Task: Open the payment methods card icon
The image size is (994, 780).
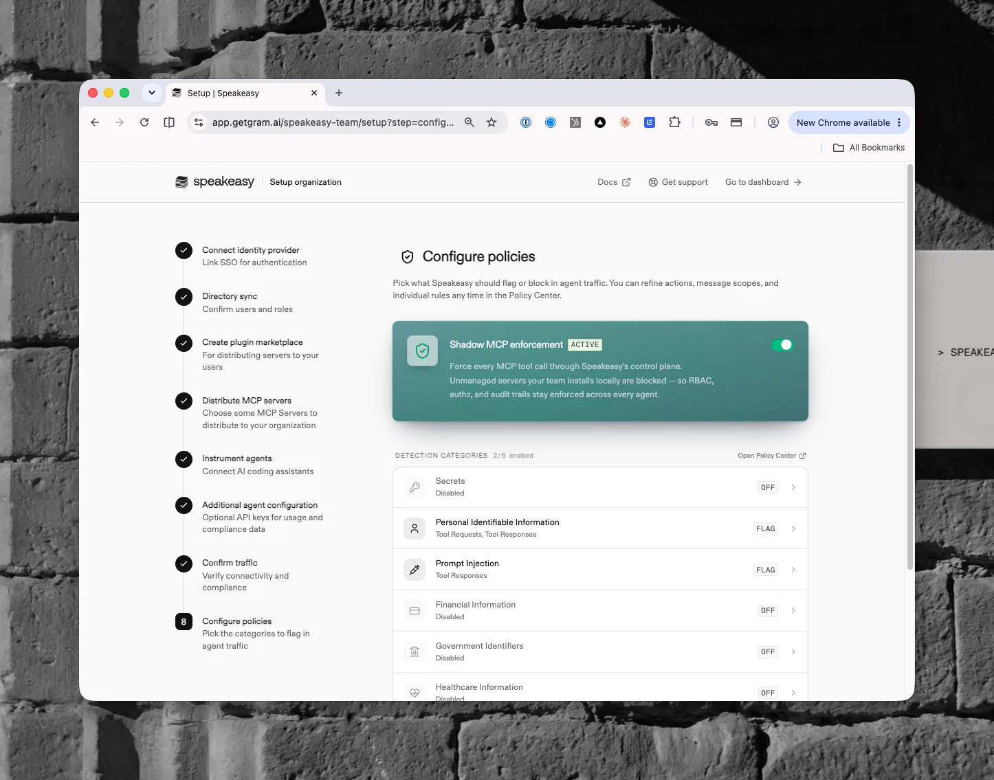Action: (x=736, y=122)
